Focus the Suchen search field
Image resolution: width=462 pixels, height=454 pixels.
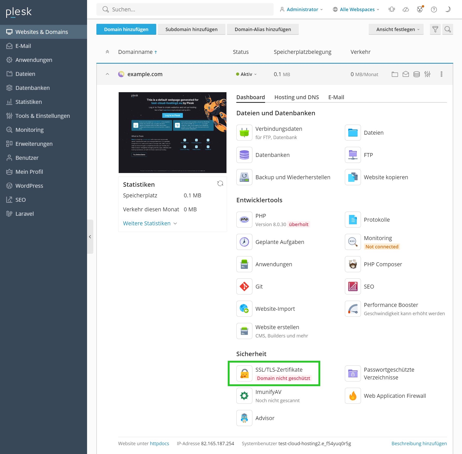click(185, 9)
